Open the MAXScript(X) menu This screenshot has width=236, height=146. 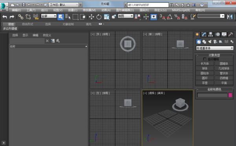click(181, 10)
